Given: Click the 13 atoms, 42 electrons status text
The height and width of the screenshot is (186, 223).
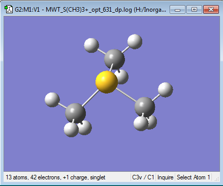Looking at the screenshot, I should point(33,177).
